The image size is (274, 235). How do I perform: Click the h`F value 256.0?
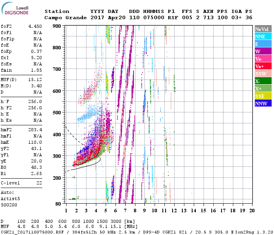35,101
